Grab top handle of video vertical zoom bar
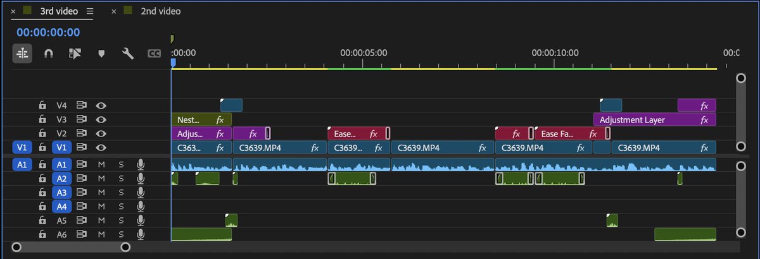Screen dimensions: 760x259 click(x=741, y=78)
